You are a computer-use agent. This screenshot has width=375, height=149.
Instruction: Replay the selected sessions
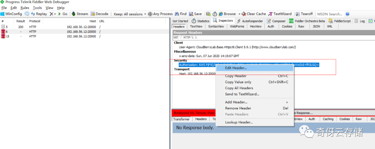click(39, 14)
